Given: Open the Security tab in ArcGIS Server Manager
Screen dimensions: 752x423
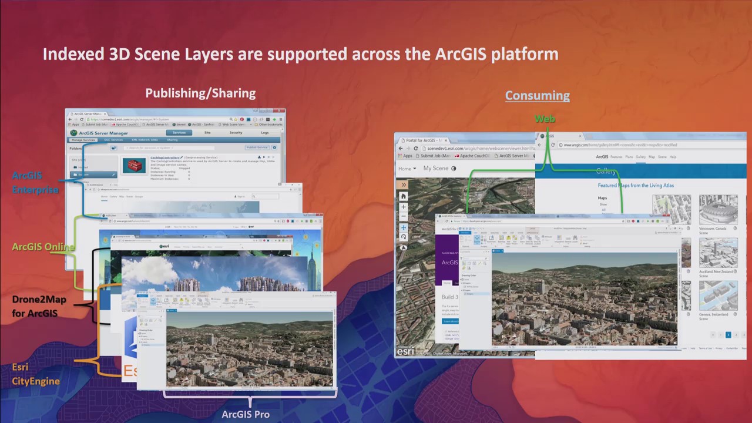Looking at the screenshot, I should (236, 133).
